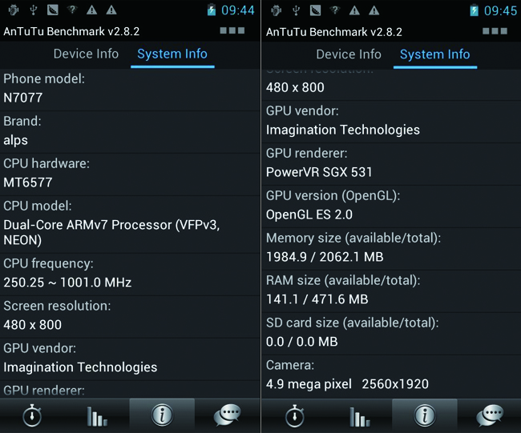Open bar chart scores icon in right screen
Viewport: 521px width, 433px height.
pos(359,415)
